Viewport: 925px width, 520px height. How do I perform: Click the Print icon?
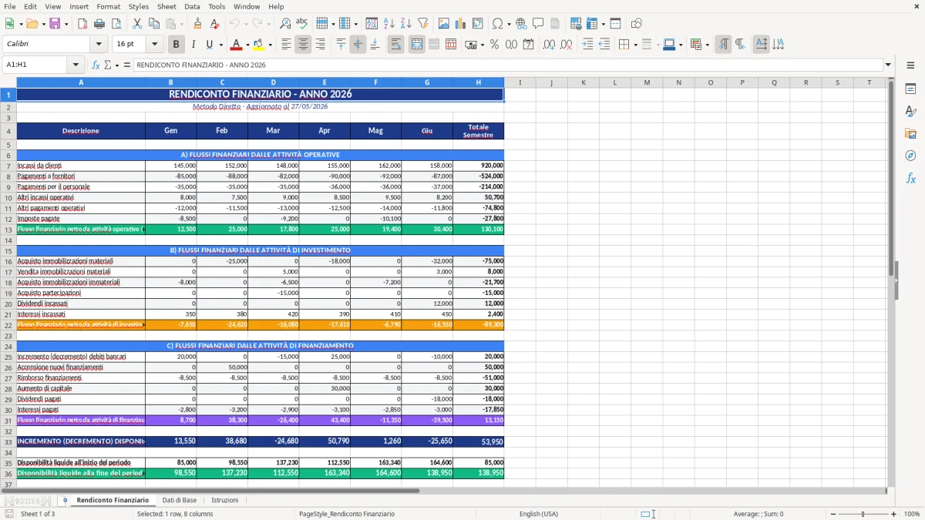click(99, 24)
